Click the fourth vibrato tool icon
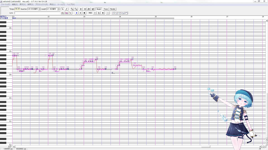268x150 pixels. [123, 13]
